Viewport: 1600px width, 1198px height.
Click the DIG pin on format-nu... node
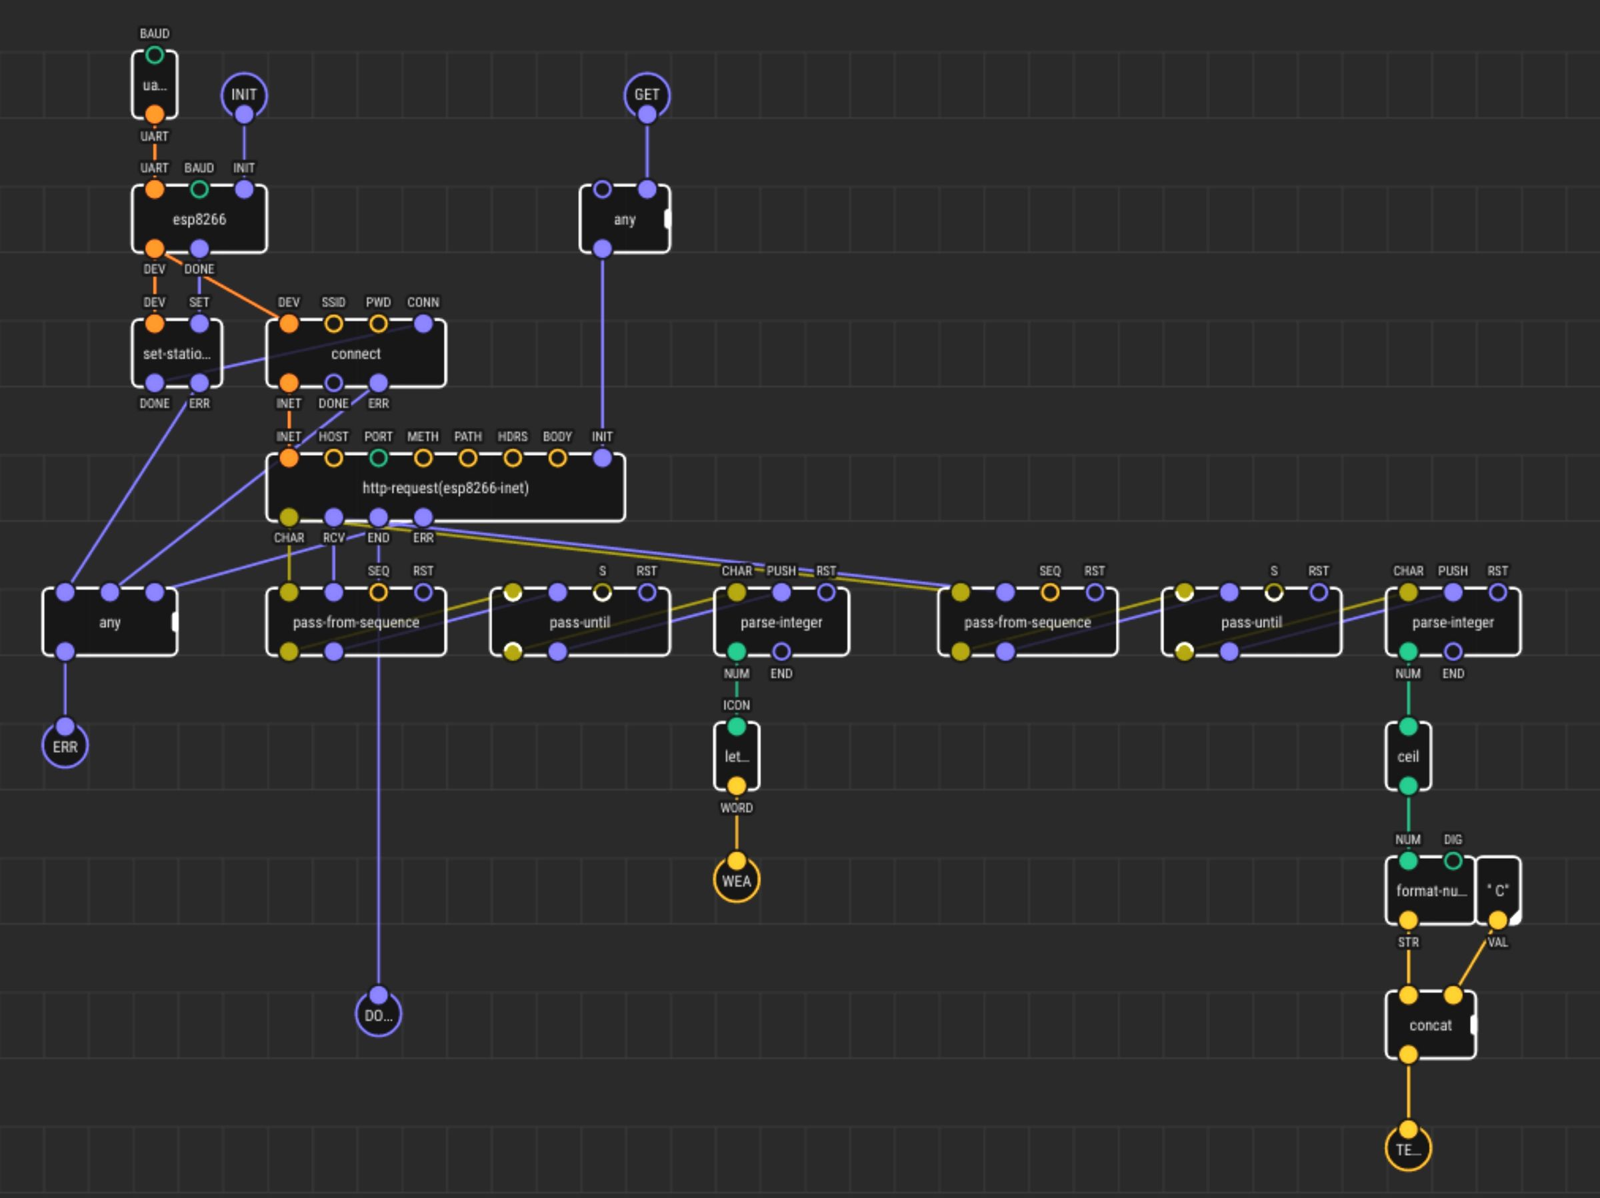[1453, 861]
